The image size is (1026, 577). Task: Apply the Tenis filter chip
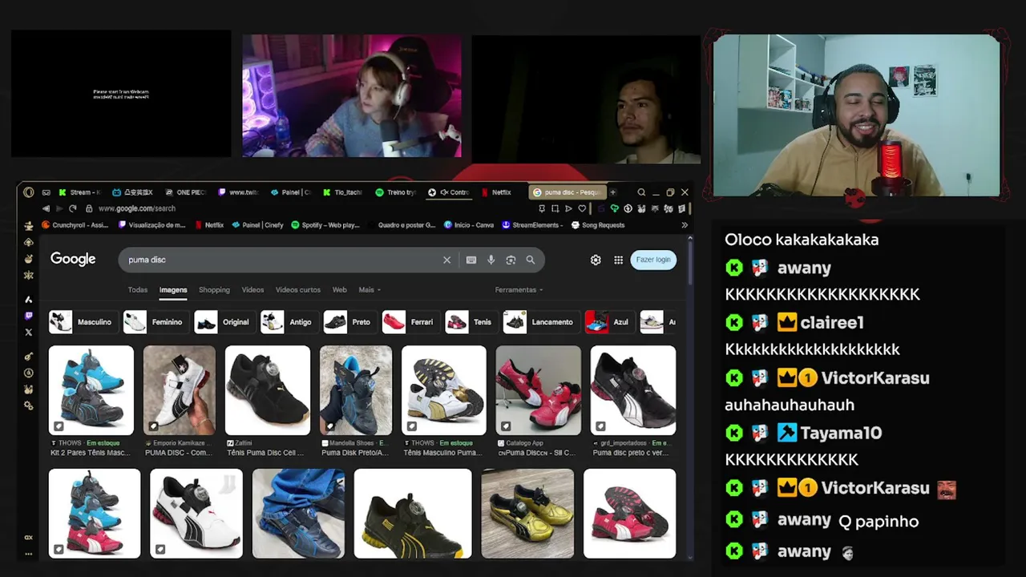[471, 322]
